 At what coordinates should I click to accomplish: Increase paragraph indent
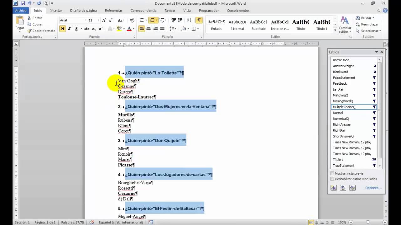click(x=180, y=20)
